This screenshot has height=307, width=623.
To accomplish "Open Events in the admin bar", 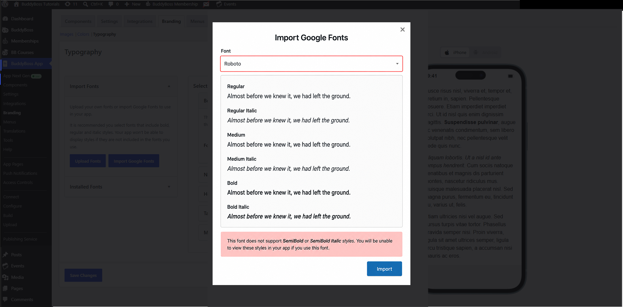I will [x=226, y=4].
